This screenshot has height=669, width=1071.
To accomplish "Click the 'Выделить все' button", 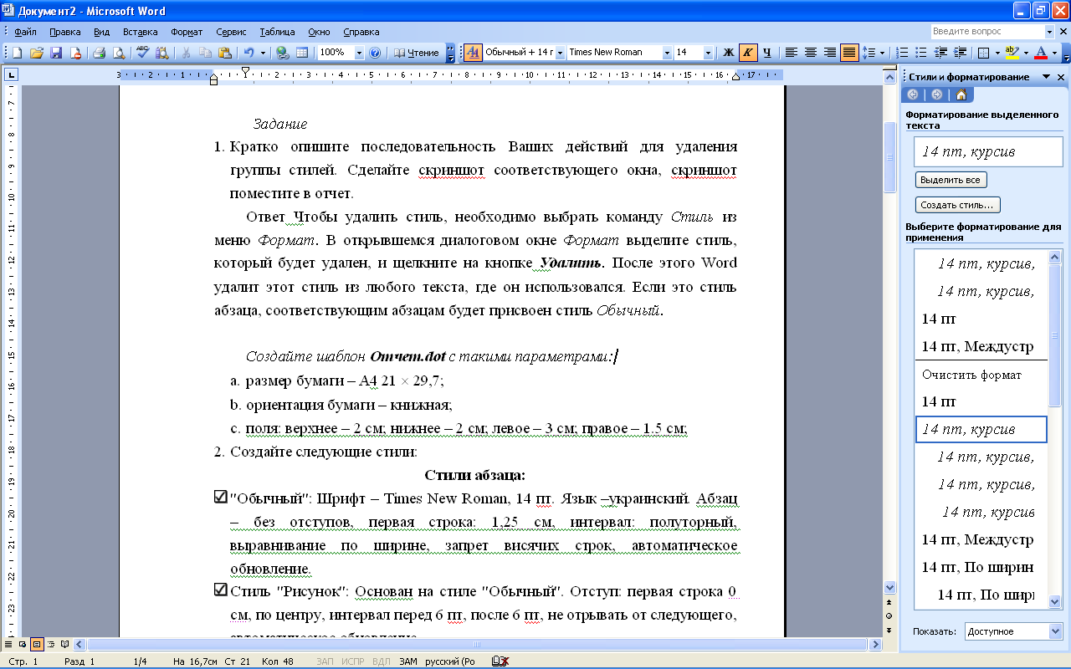I will click(x=950, y=180).
